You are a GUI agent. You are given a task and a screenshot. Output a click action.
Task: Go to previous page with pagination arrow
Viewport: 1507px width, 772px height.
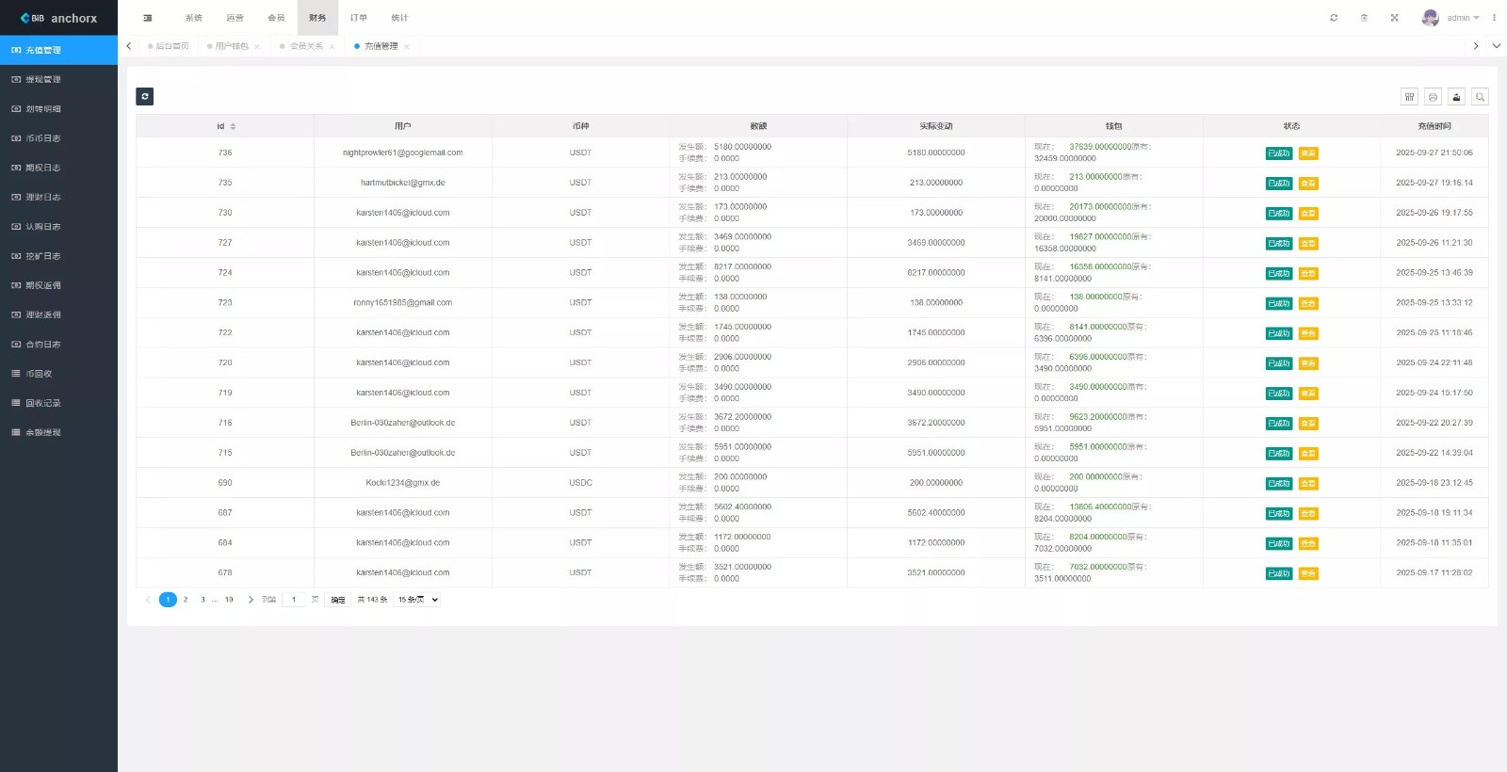tap(148, 600)
